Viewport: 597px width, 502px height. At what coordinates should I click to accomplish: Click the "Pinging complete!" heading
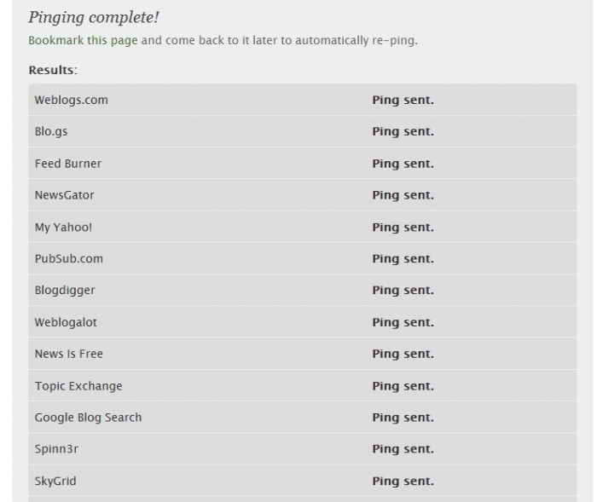point(94,17)
